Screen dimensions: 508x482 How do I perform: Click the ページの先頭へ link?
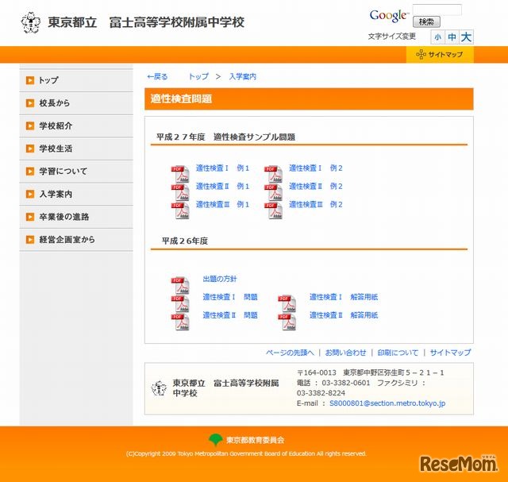point(290,353)
